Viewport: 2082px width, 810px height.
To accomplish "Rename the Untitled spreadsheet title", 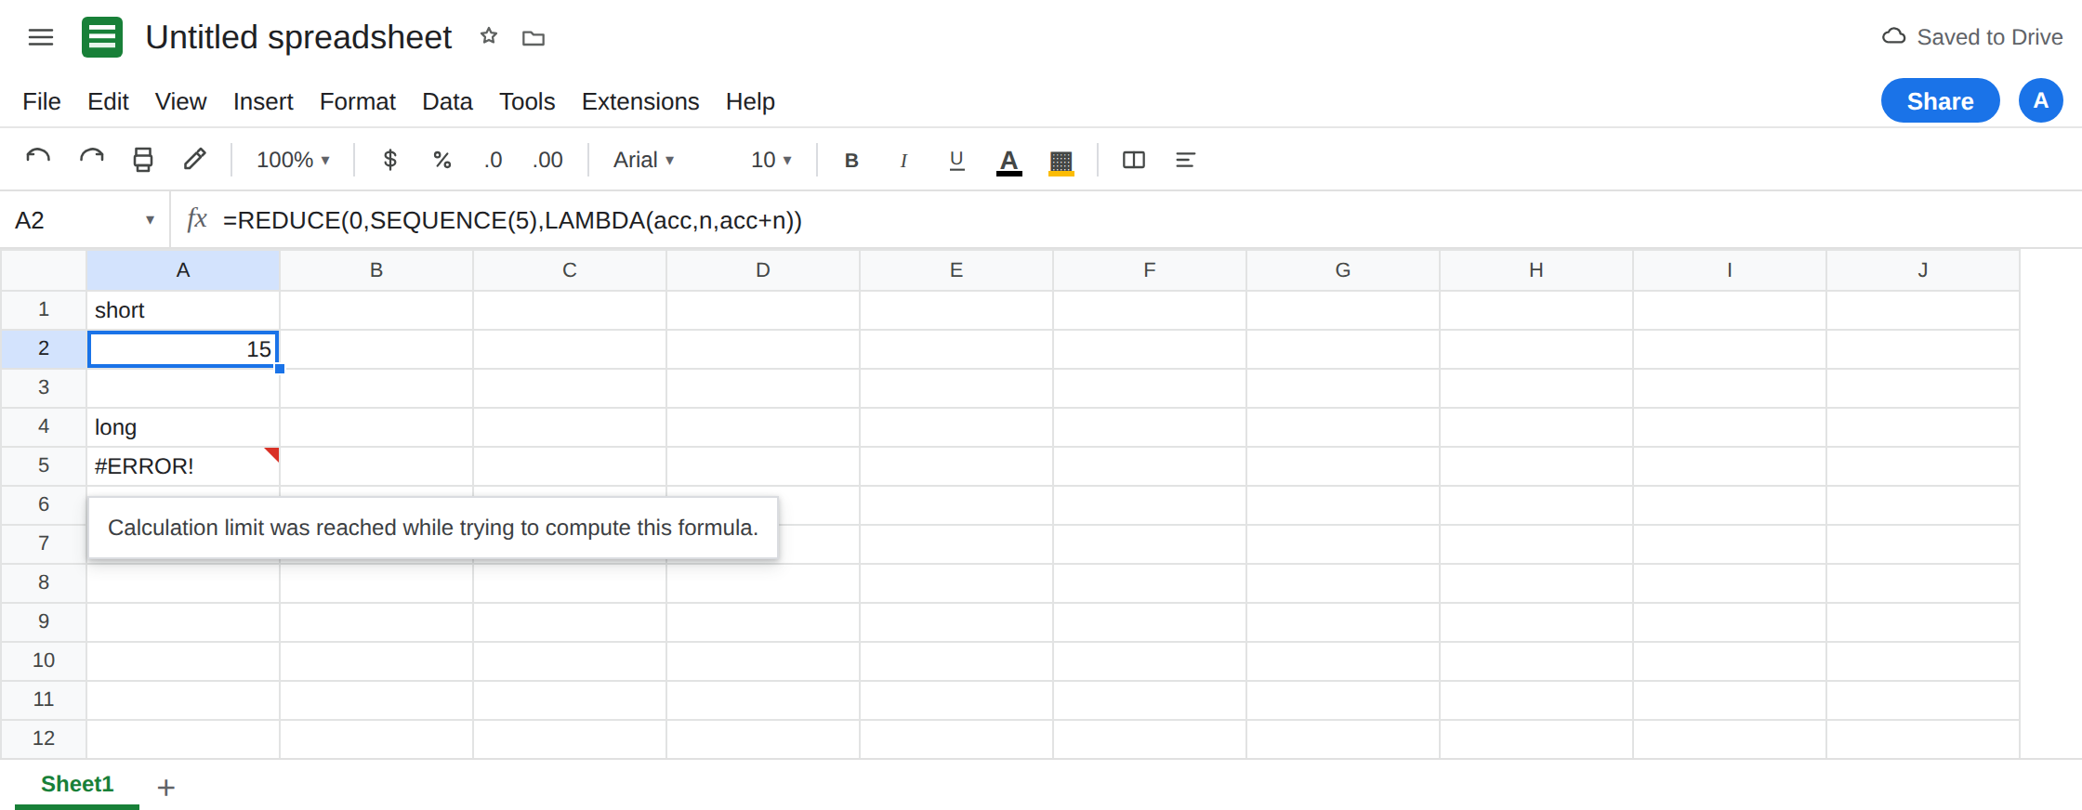I will (x=298, y=37).
